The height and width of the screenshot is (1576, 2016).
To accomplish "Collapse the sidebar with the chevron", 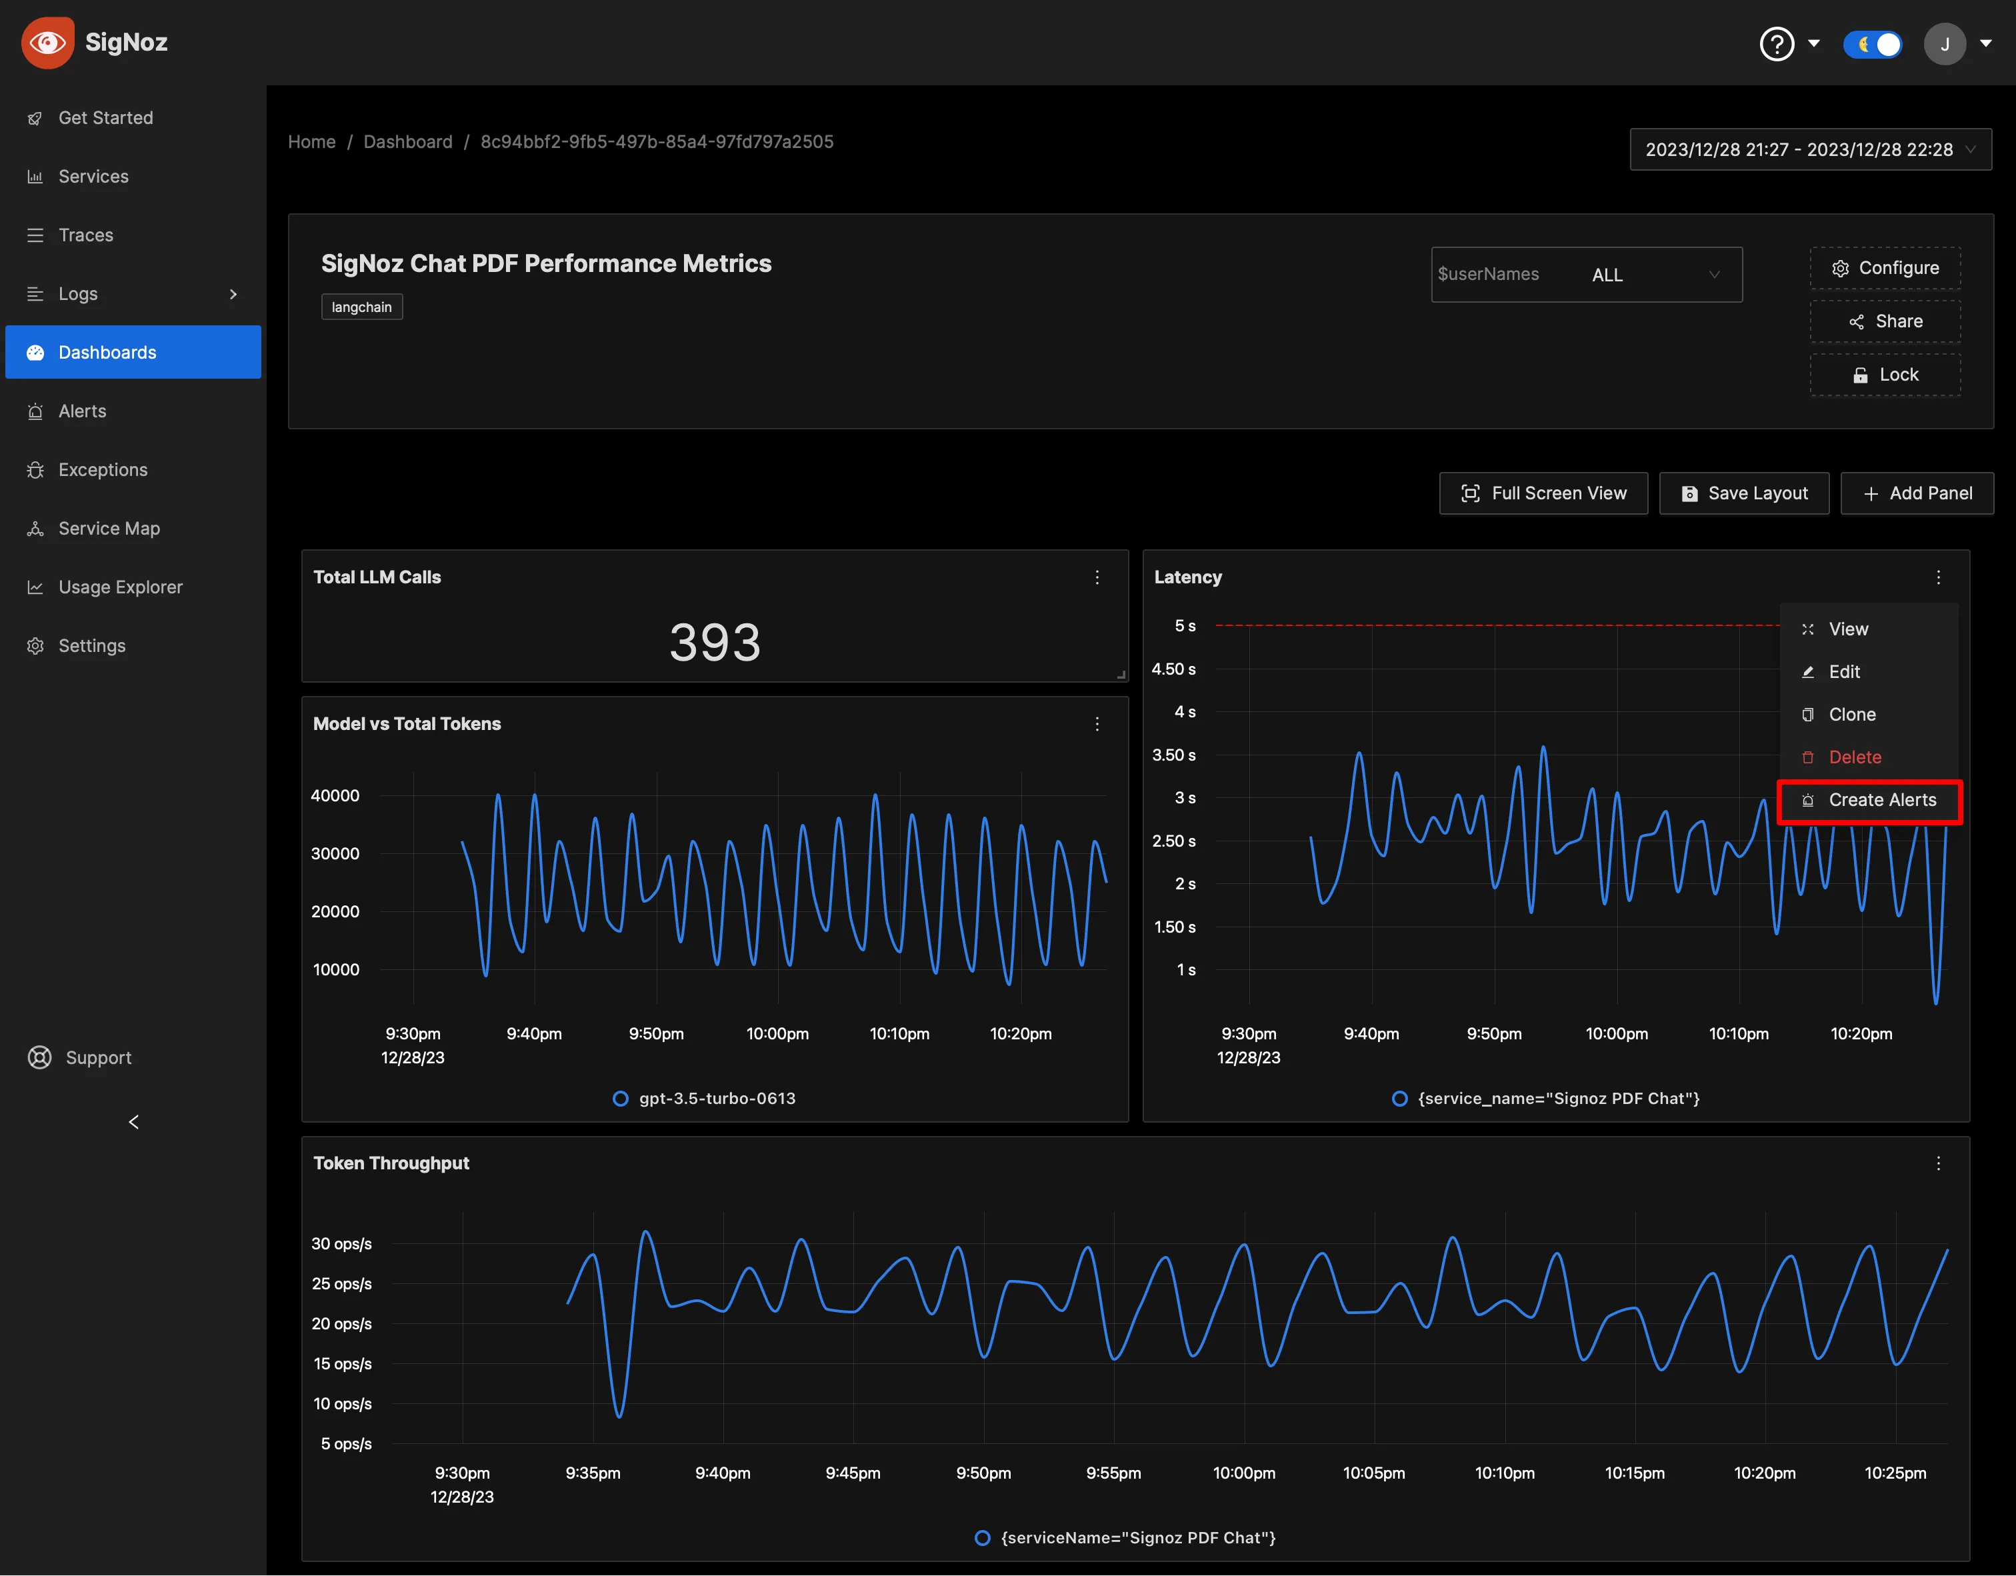I will pos(134,1122).
